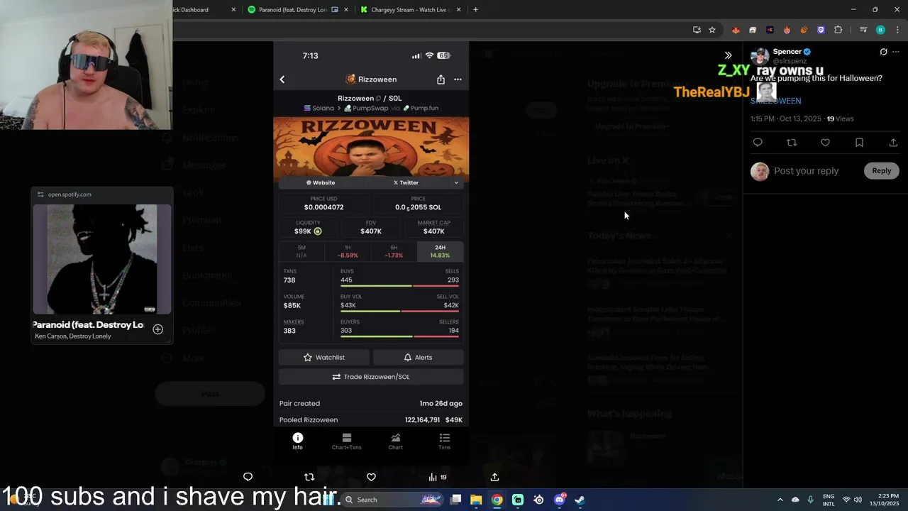The width and height of the screenshot is (908, 511).
Task: Select the 6H timeframe tab
Action: [x=394, y=251]
